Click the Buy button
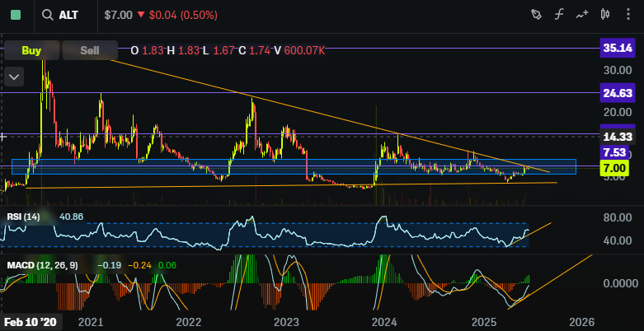Viewport: 644px width, 331px height. (x=31, y=50)
